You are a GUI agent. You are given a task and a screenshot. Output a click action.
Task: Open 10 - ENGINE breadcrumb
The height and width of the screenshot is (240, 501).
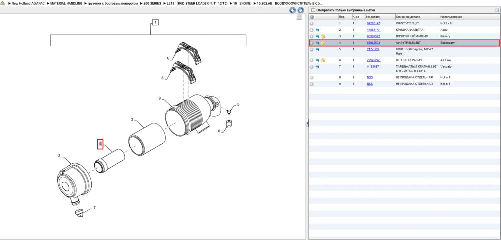[242, 3]
